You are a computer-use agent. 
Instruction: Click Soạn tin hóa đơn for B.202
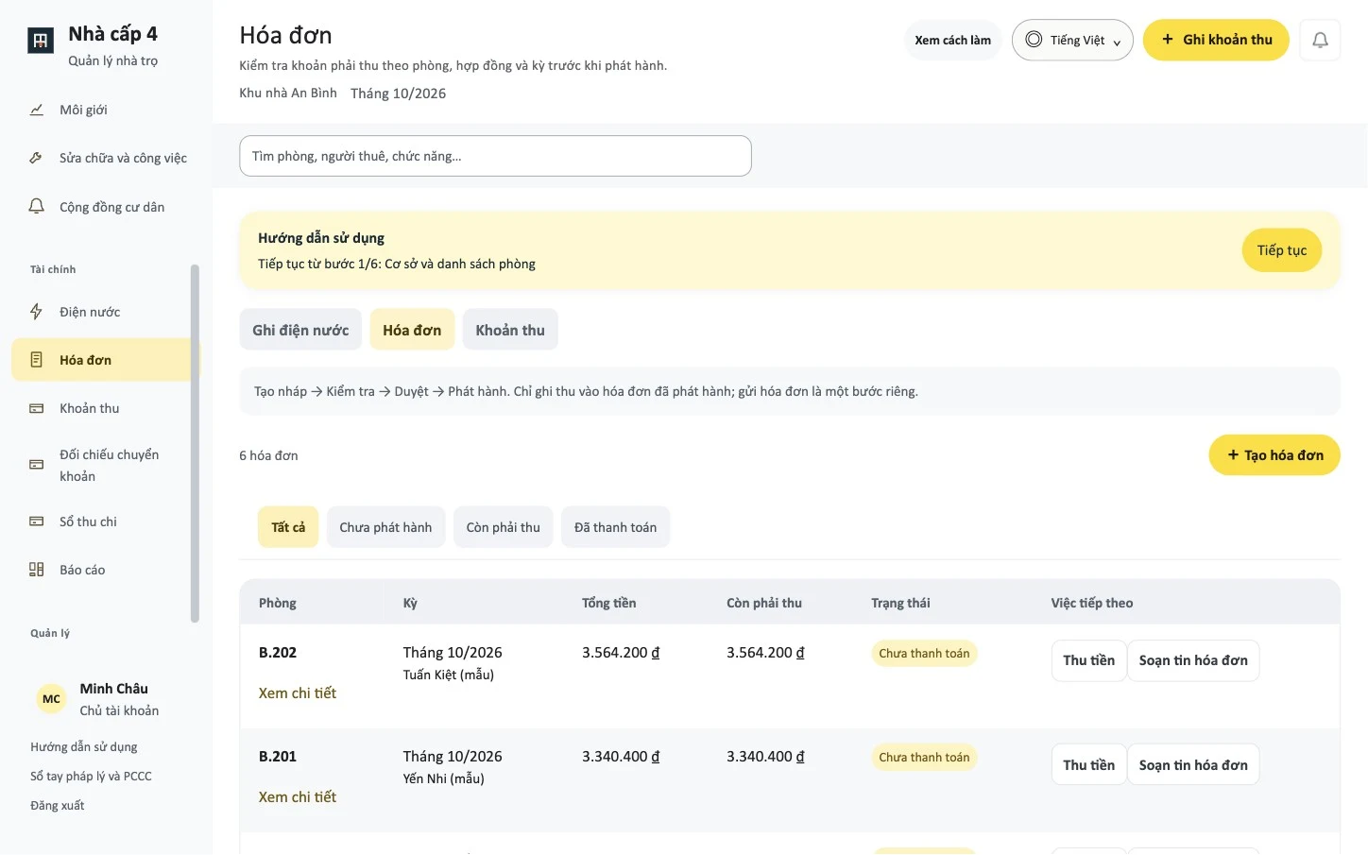pyautogui.click(x=1193, y=660)
